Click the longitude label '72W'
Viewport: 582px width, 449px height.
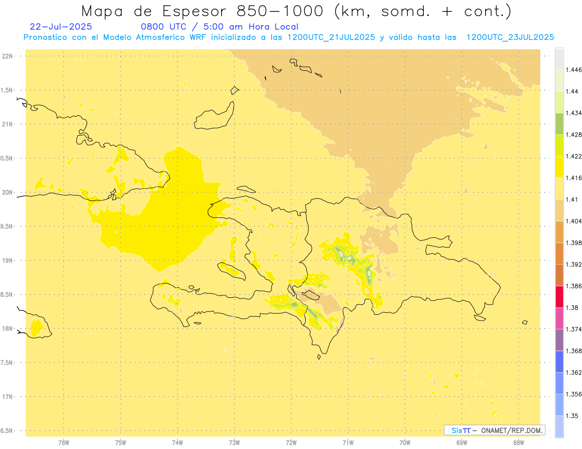click(291, 443)
